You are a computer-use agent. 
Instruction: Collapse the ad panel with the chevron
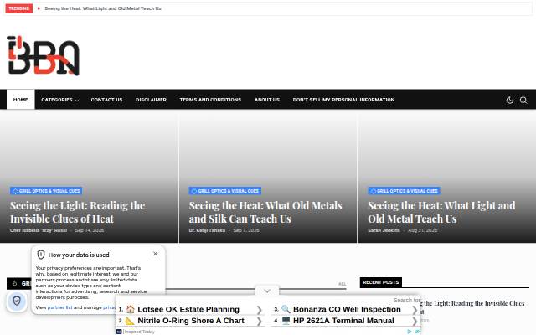(267, 291)
